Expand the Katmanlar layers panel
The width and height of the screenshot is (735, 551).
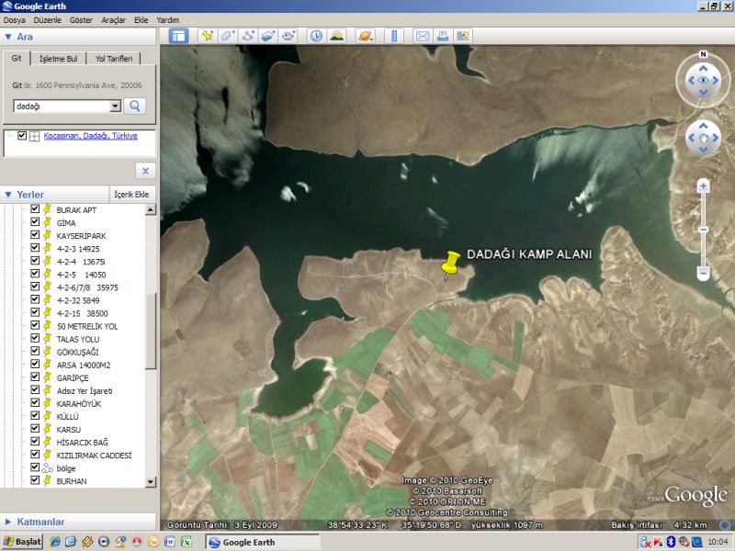pos(8,522)
